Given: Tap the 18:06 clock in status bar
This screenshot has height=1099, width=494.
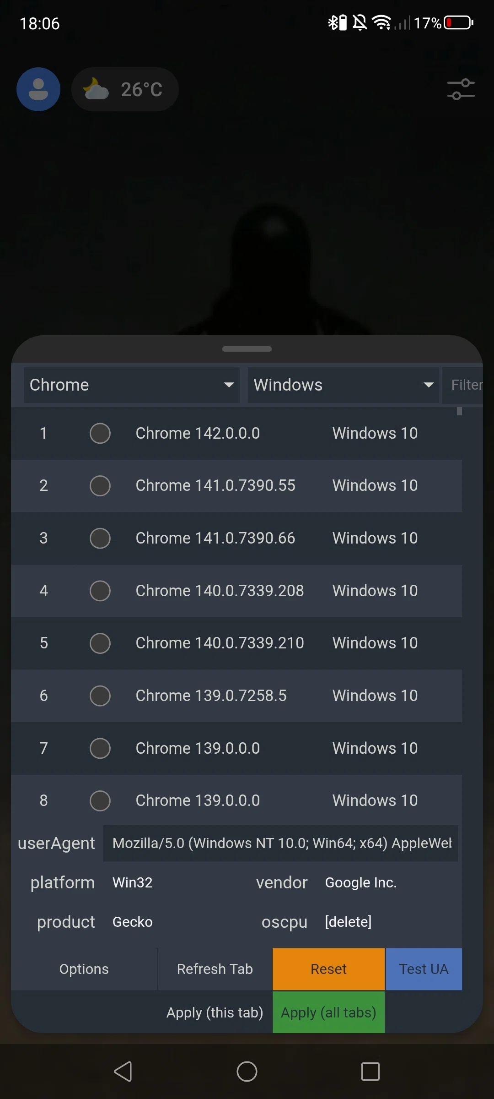Looking at the screenshot, I should pos(40,23).
